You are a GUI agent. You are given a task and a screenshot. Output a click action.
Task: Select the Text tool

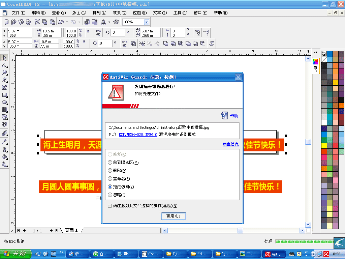pyautogui.click(x=4, y=125)
